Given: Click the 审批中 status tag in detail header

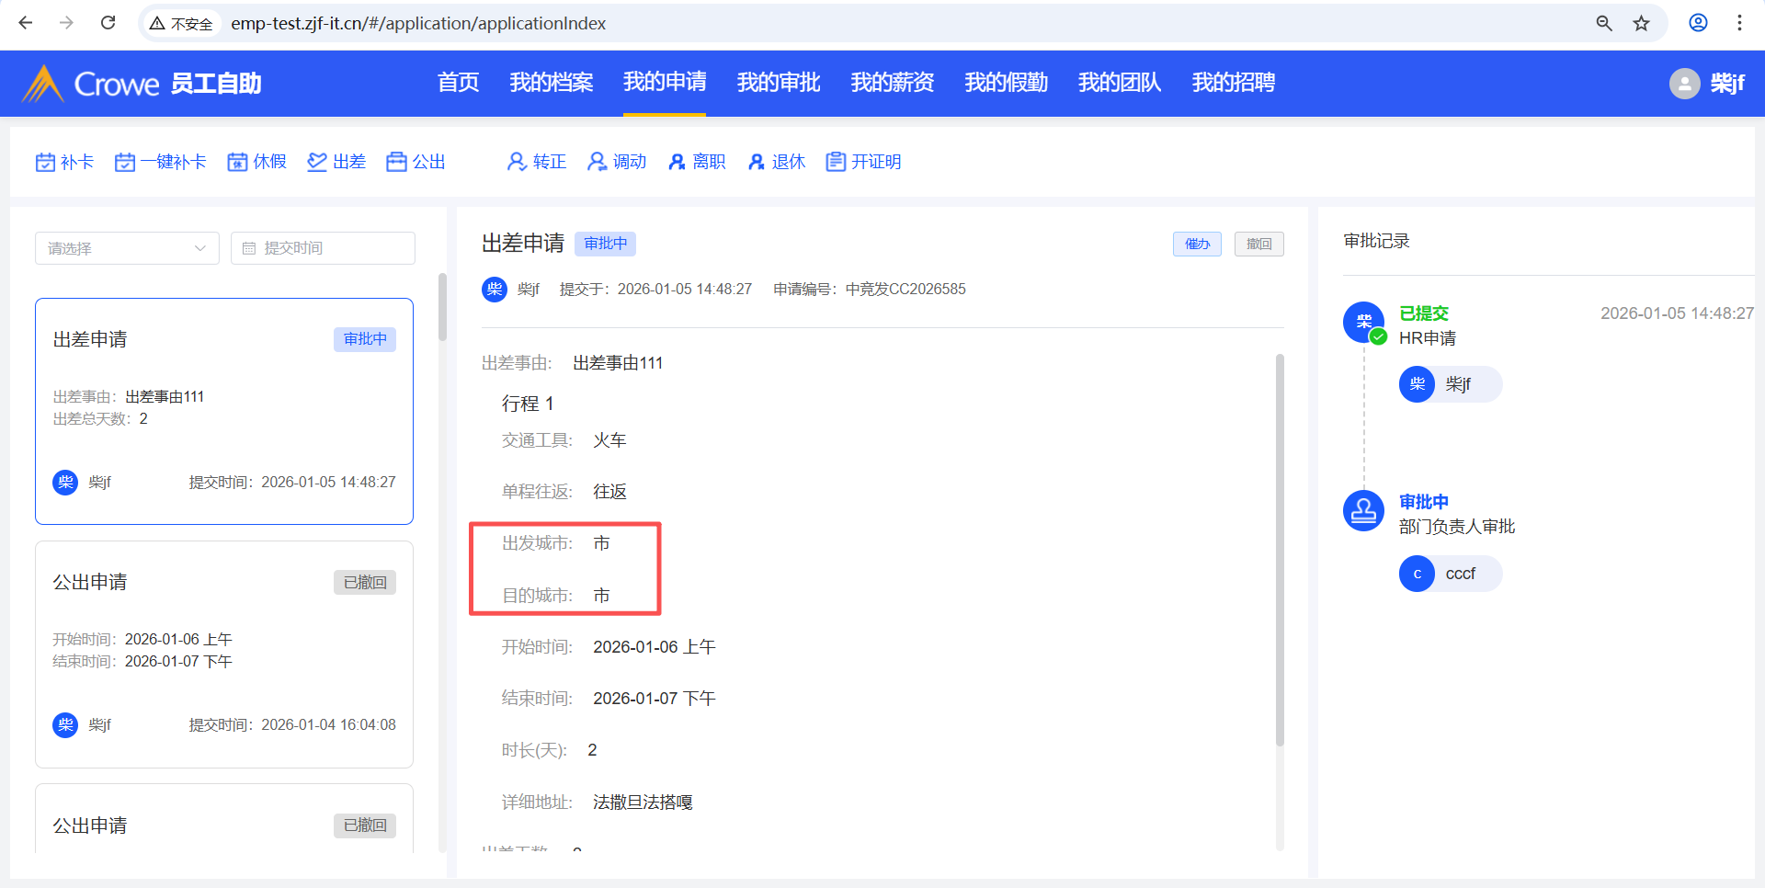Looking at the screenshot, I should point(606,244).
